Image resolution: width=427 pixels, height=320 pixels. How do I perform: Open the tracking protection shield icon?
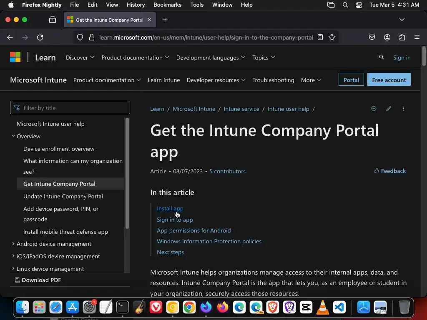(x=80, y=37)
